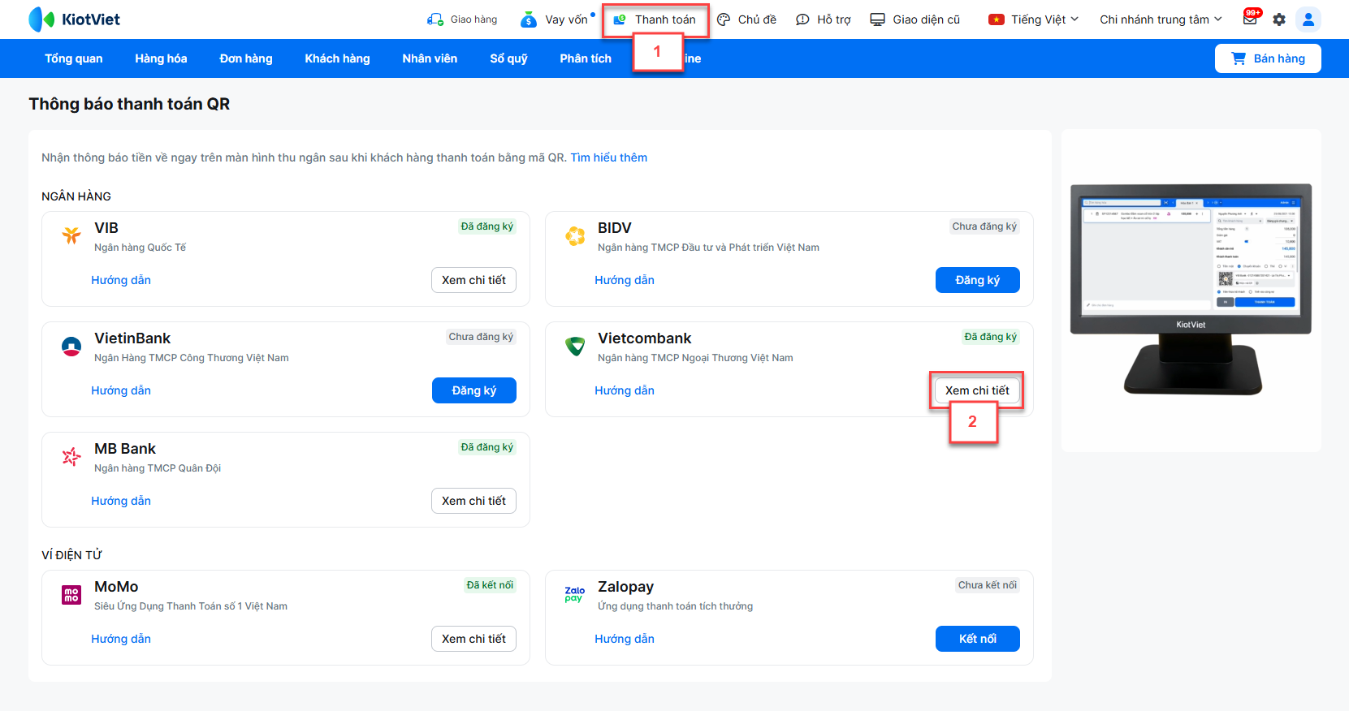View MoMo Xem chi tiết
The image size is (1349, 711).
click(473, 639)
